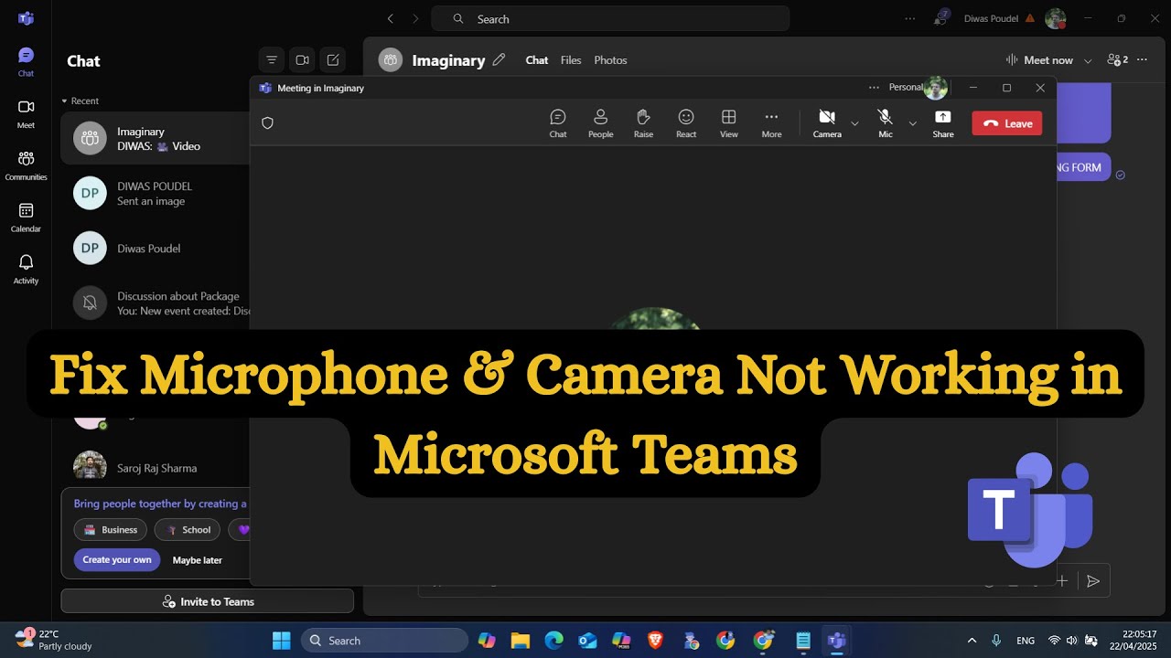Go forward with the navigation arrow

click(416, 18)
